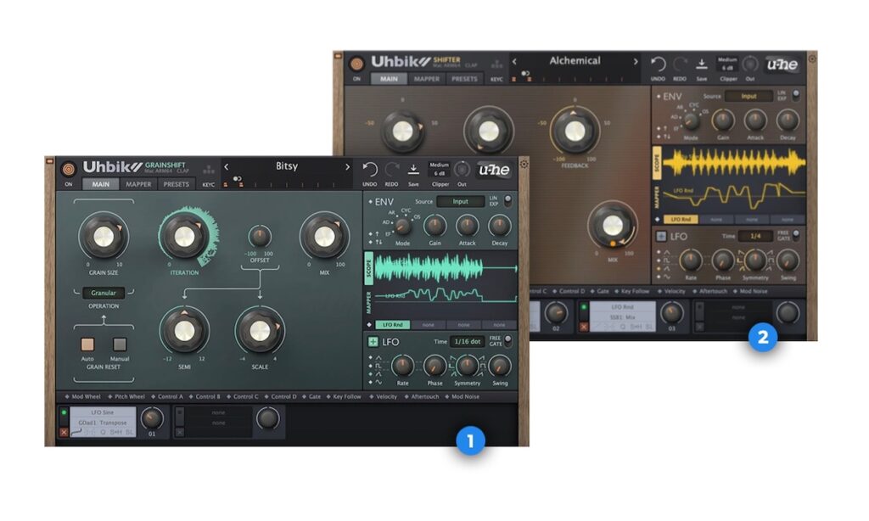
Task: Click the u-he logo in Shifter
Action: (780, 64)
